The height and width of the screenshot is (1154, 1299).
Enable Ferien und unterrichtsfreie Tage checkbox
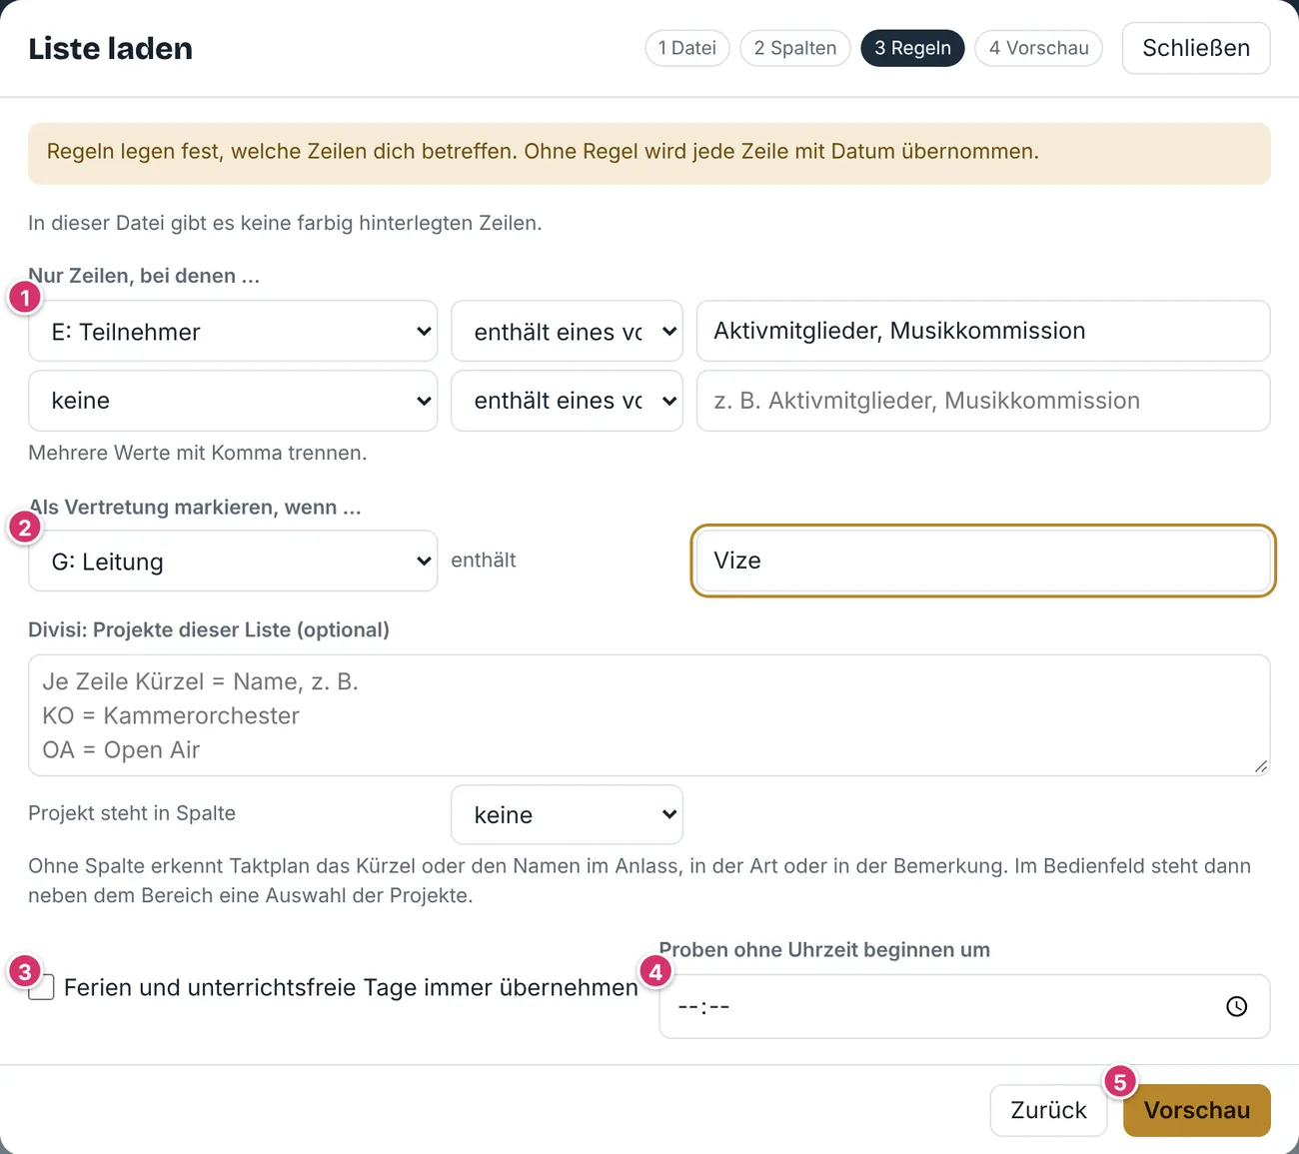41,987
